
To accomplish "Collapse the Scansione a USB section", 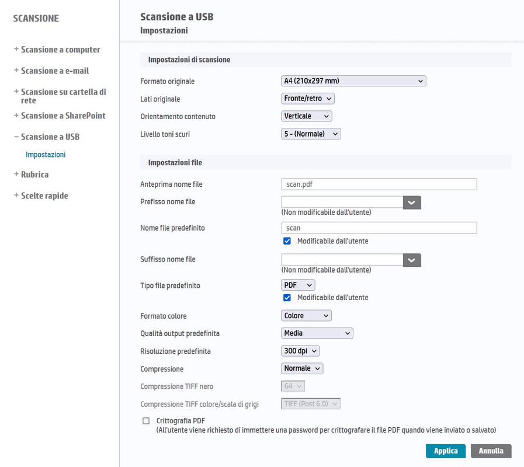I will [x=47, y=137].
